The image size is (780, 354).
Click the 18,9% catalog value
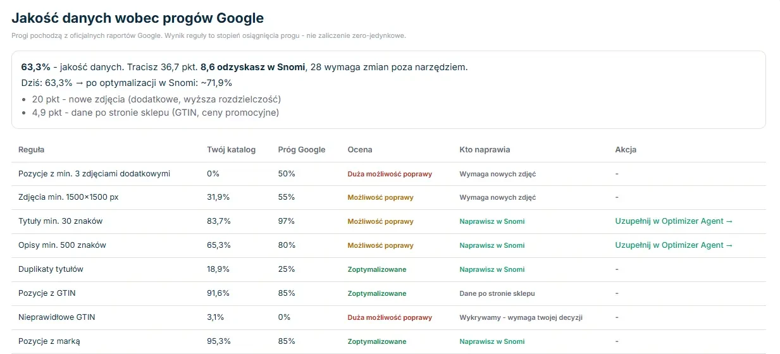point(218,269)
